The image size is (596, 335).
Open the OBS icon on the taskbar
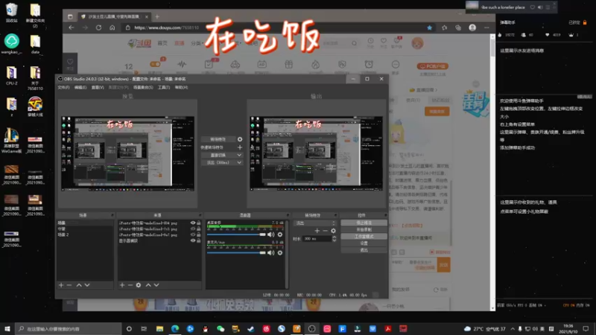311,328
